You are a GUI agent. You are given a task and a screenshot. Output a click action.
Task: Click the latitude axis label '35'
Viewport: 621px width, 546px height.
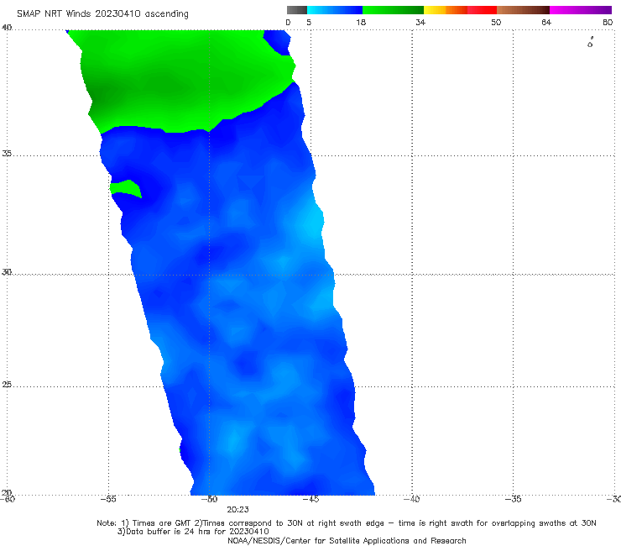tap(7, 153)
